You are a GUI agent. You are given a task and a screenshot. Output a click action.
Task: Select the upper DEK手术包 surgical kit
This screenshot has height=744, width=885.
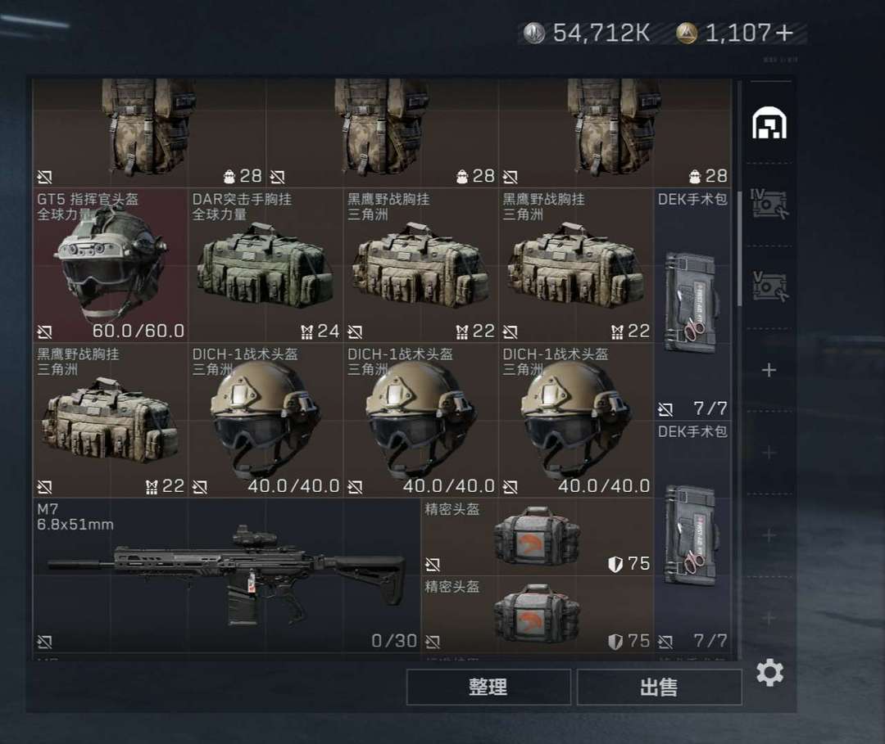click(x=692, y=304)
